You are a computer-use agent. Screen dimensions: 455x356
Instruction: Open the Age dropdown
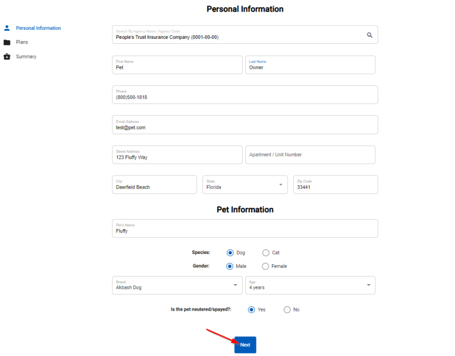pos(369,285)
